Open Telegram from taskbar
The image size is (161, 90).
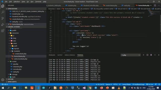click(x=96, y=88)
